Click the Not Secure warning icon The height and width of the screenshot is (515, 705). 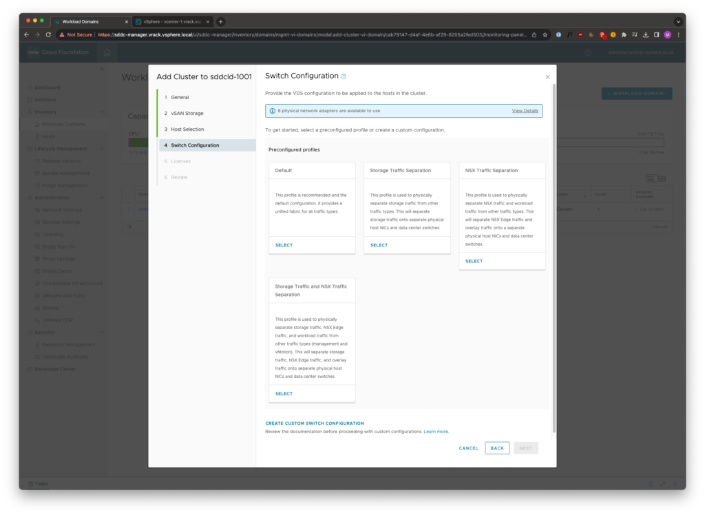(61, 34)
